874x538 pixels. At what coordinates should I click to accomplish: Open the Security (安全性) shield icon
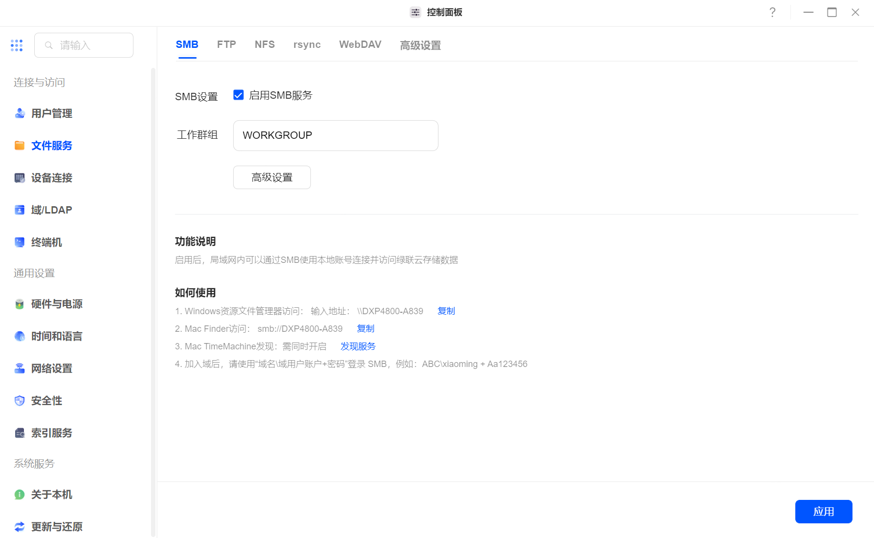(20, 401)
